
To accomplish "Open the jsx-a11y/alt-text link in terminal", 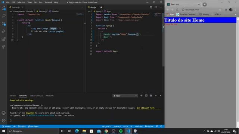I will click(x=146, y=108).
